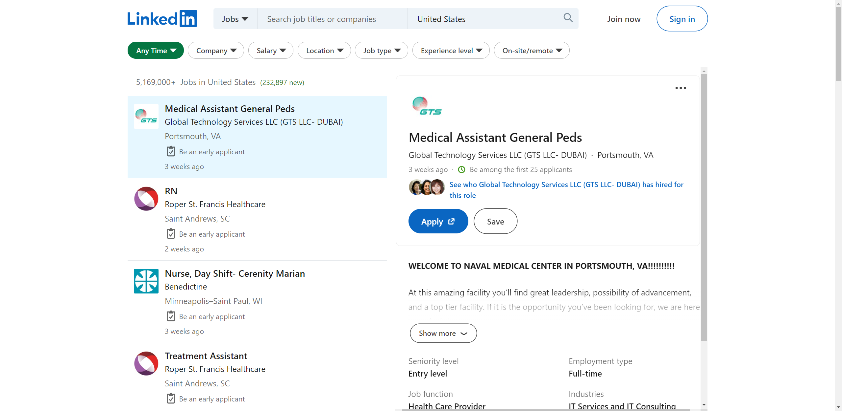The image size is (842, 411).
Task: Expand the job description with Show more
Action: [x=443, y=333]
